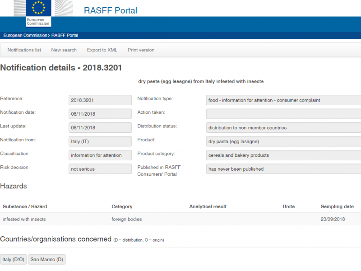Screen dimensions: 361x271
Task: Click the European Commission logo
Action: click(38, 14)
